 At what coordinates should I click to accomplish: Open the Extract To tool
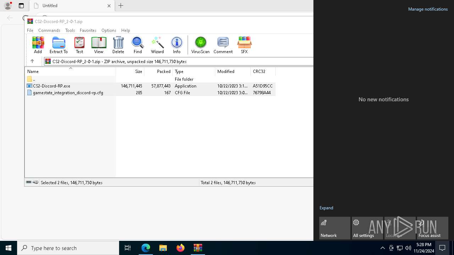tap(59, 45)
